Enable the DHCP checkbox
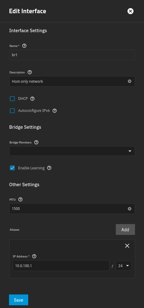144x308 pixels. pos(12,99)
